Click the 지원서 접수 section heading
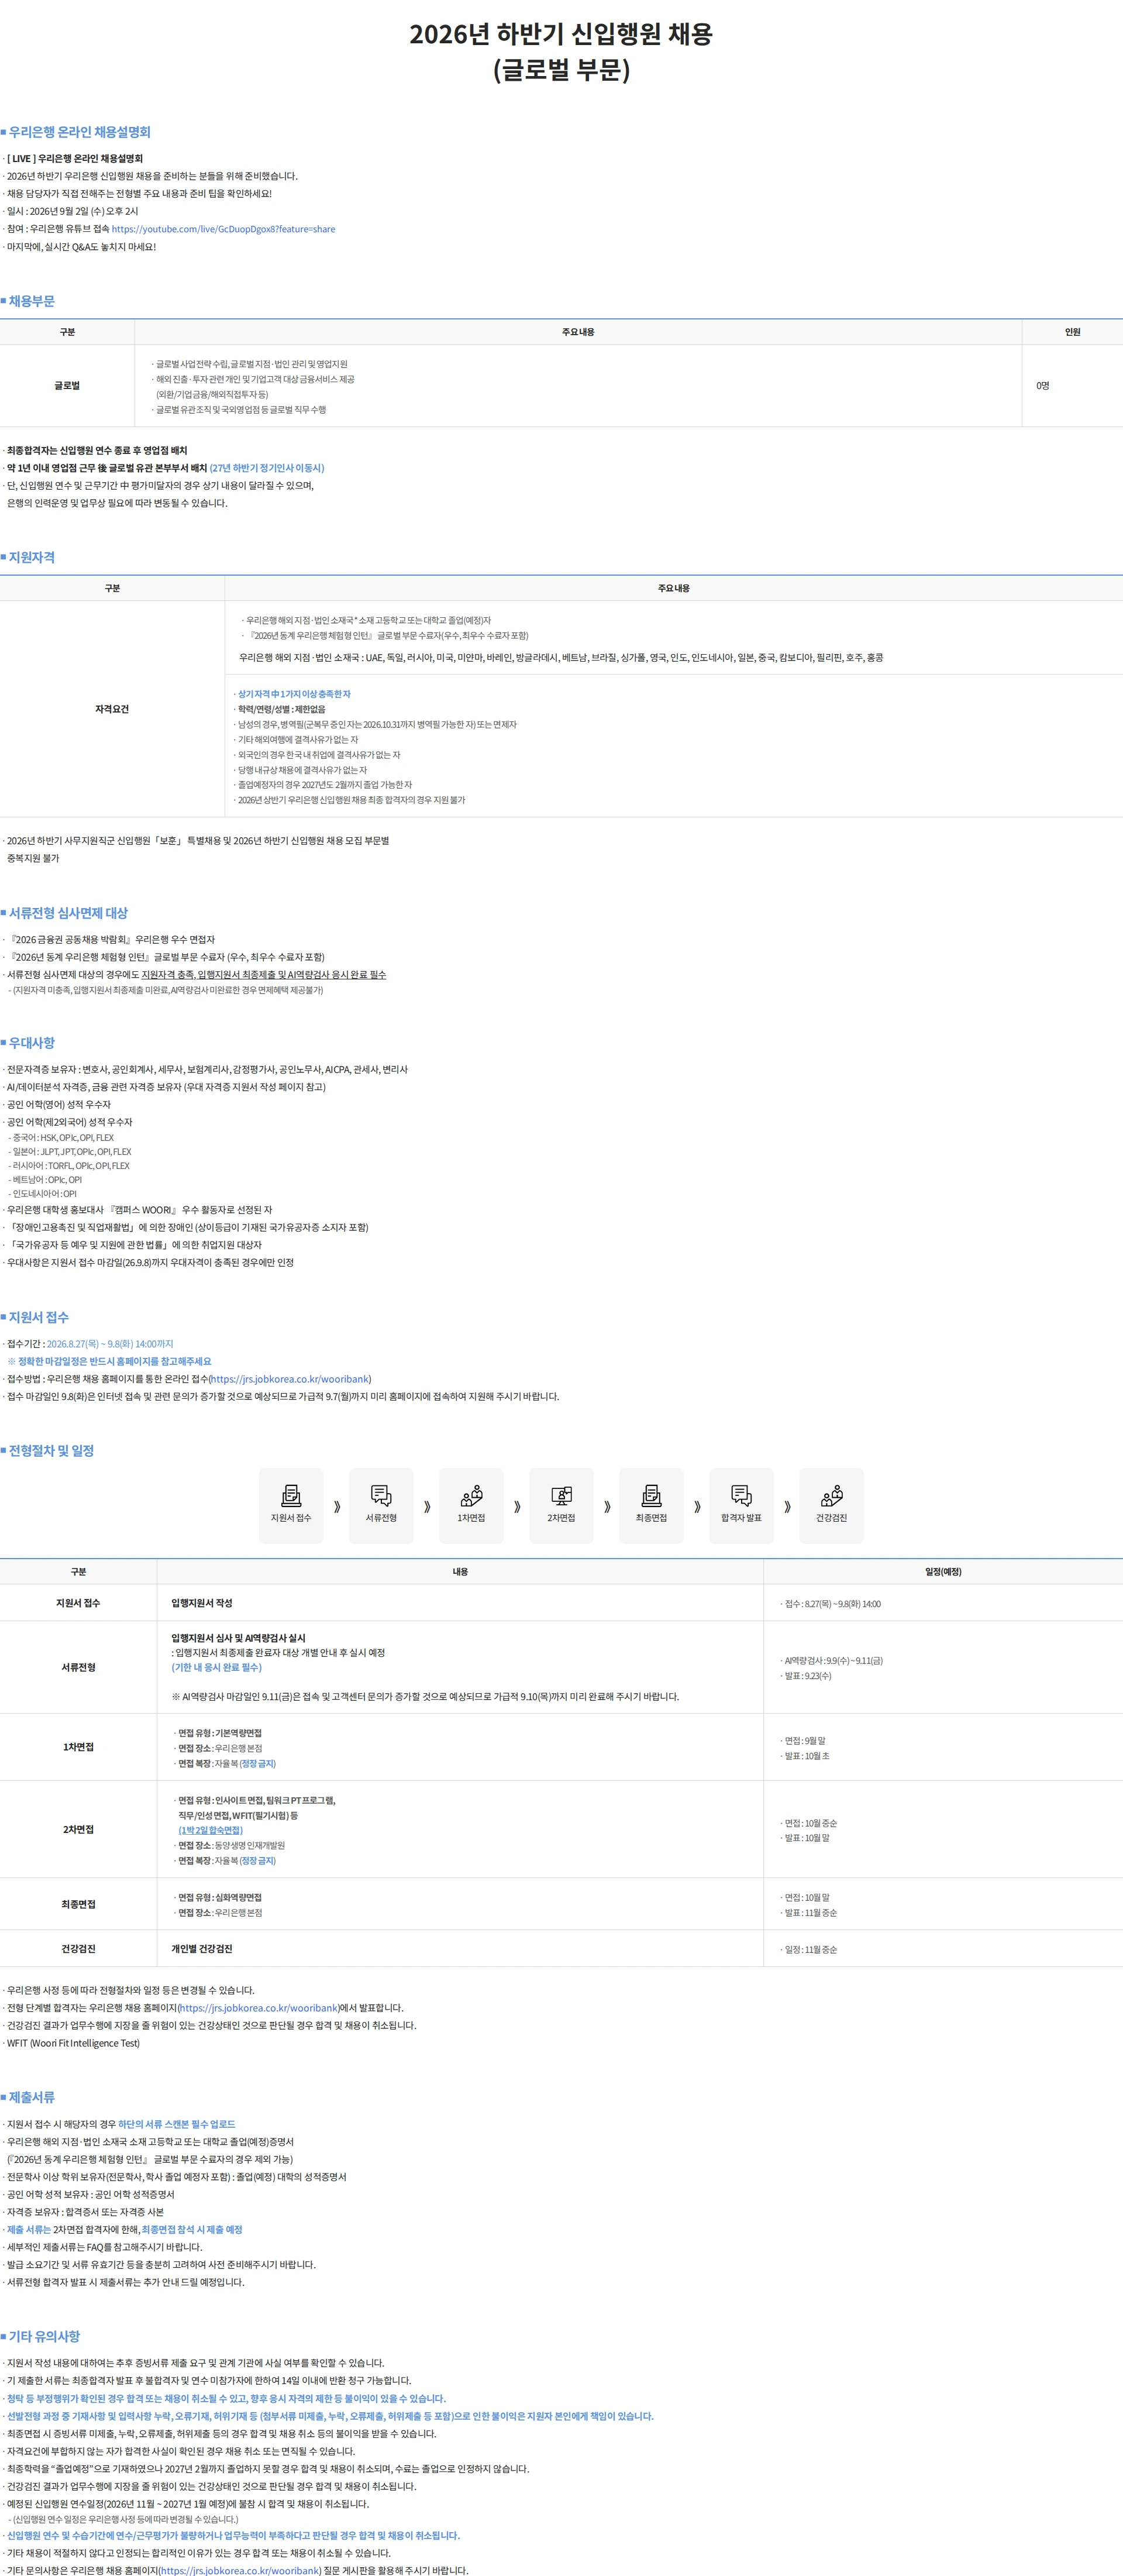Viewport: 1123px width, 2576px height. pos(39,1317)
